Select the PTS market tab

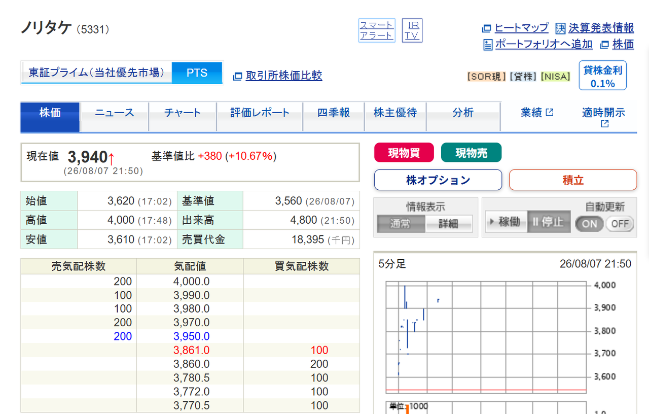197,73
